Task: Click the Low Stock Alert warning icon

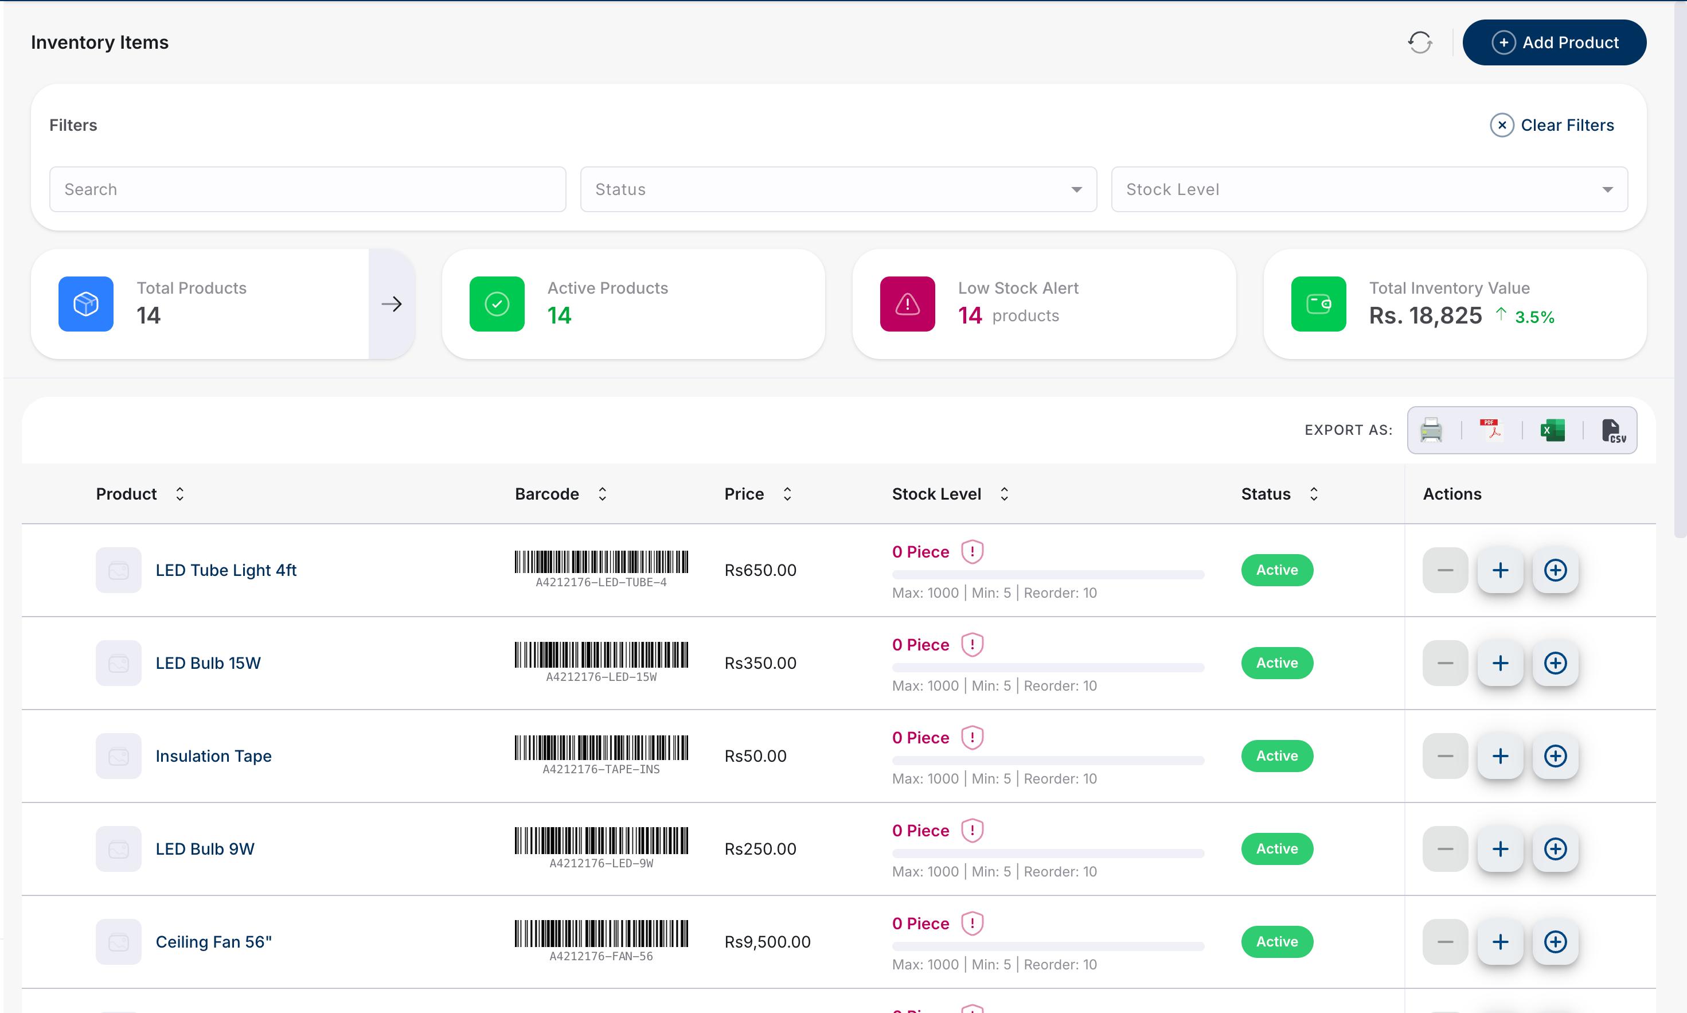Action: pos(907,304)
